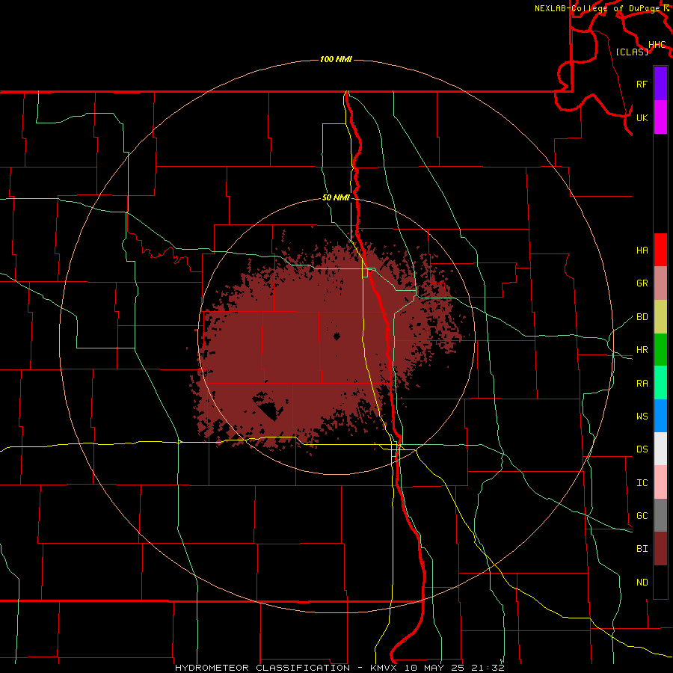673x673 pixels.
Task: Click the 21:32 timestamp
Action: coord(487,668)
